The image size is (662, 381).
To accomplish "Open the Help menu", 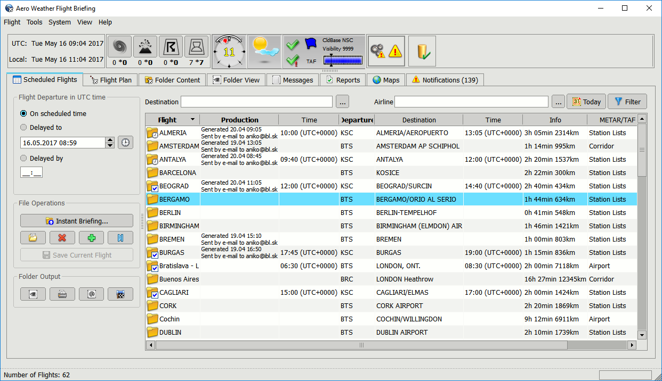I will click(x=106, y=22).
